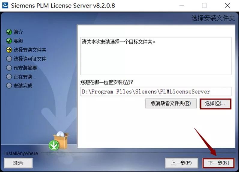Go to next step with 下一步(N)

[x=219, y=163]
